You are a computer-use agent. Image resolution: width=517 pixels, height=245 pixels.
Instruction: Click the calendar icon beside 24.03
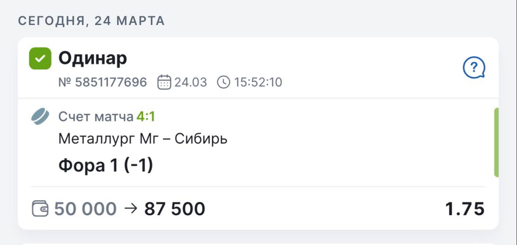(x=164, y=82)
